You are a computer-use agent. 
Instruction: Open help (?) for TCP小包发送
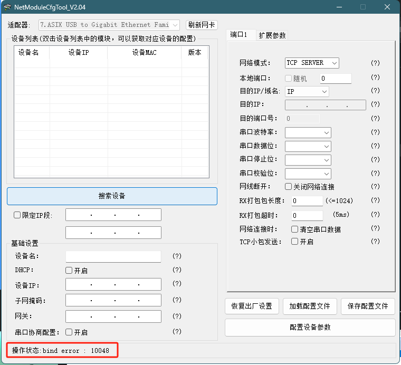[x=375, y=241]
